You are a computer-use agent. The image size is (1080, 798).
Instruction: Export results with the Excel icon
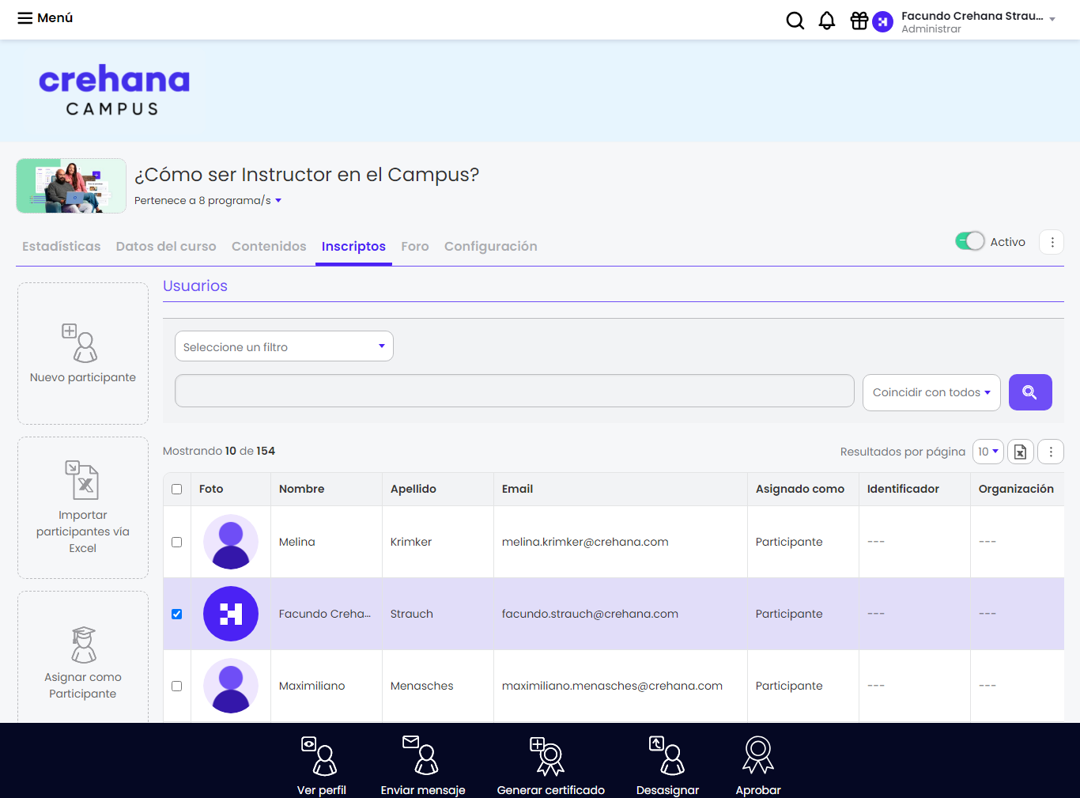1021,452
